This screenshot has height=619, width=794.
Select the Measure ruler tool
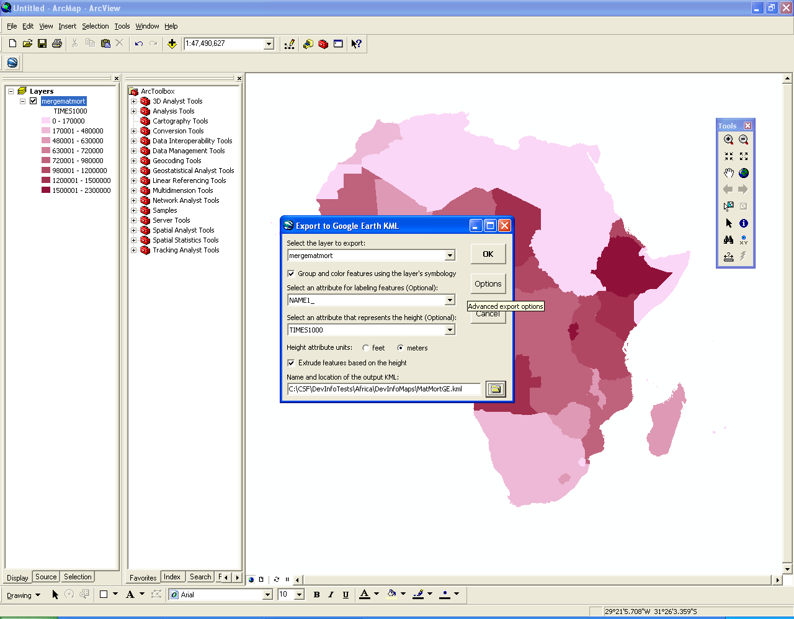[x=729, y=257]
